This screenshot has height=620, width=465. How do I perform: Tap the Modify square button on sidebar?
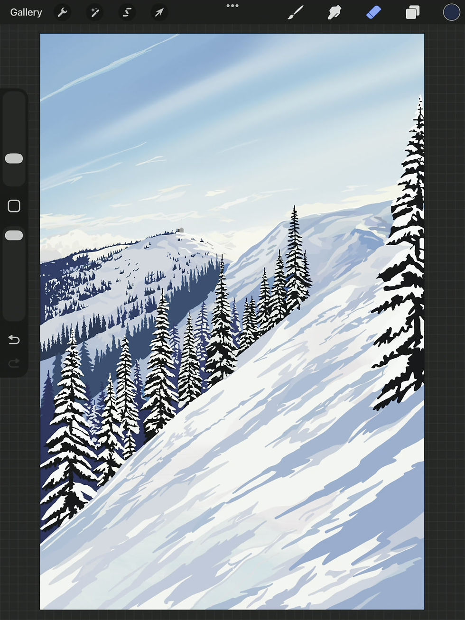(x=14, y=206)
